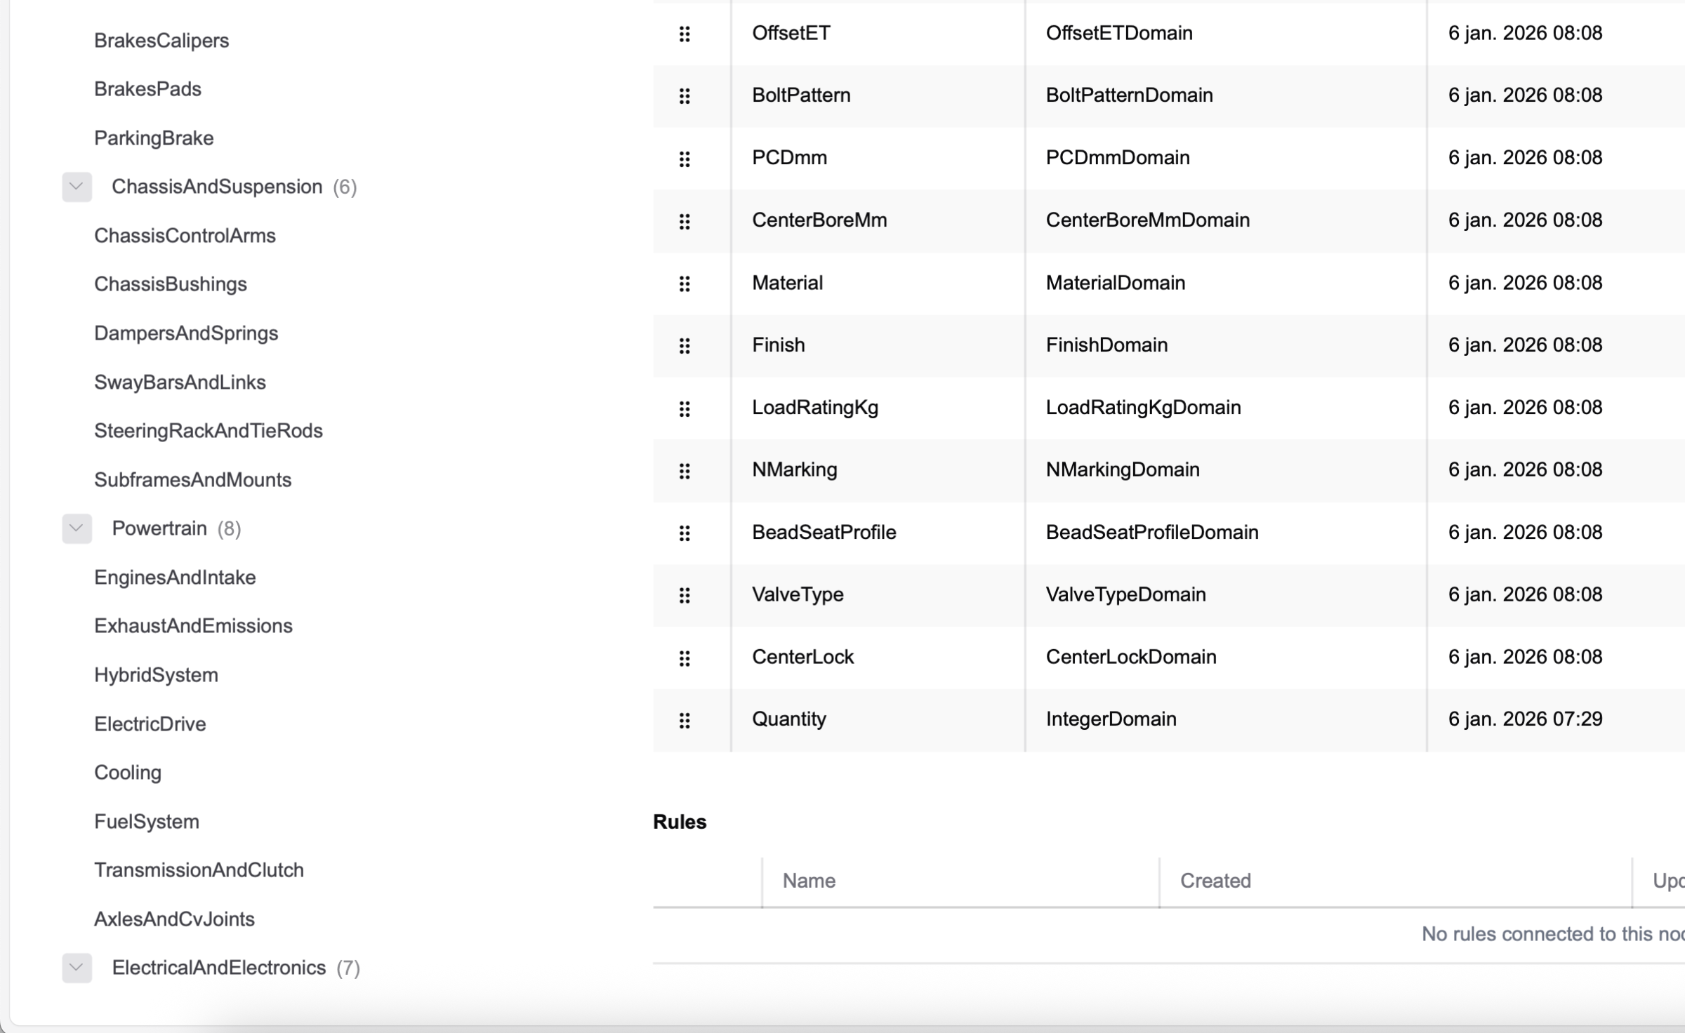Click the ValveType row drag icon
This screenshot has width=1685, height=1033.
tap(685, 595)
